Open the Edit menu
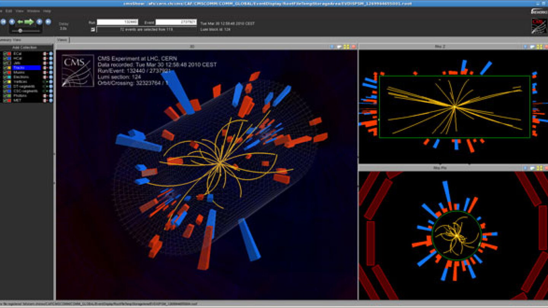Viewport: 548px width, 308px height. click(x=8, y=11)
